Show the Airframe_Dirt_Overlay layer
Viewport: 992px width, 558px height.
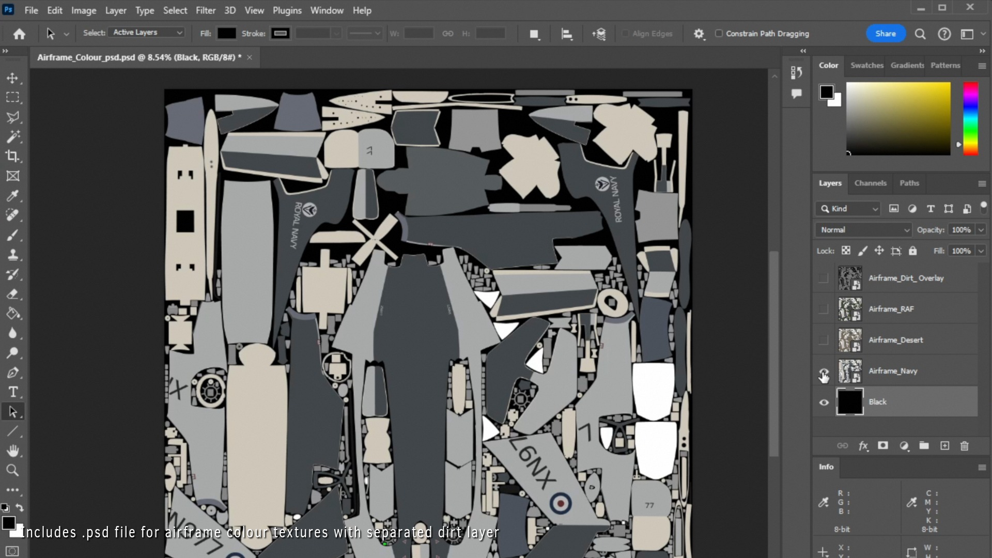tap(824, 278)
